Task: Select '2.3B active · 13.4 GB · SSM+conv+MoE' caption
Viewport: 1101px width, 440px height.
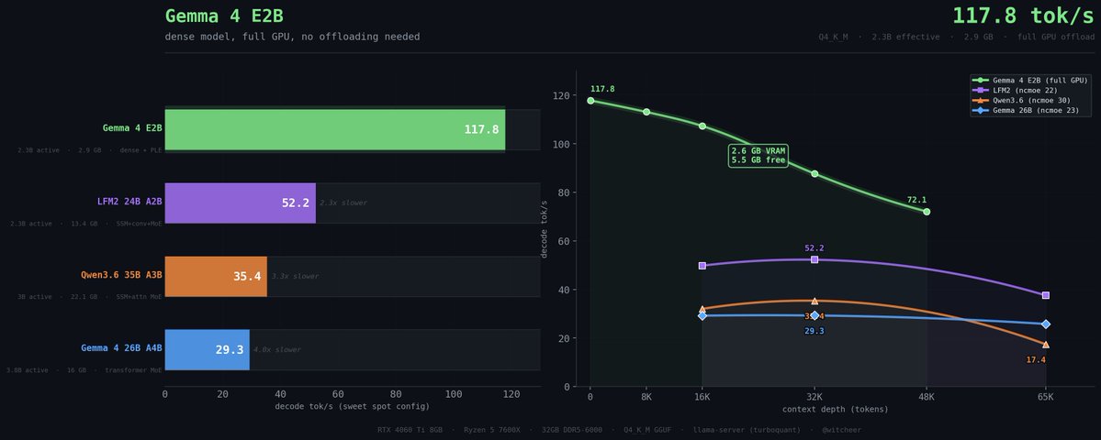Action: point(85,224)
